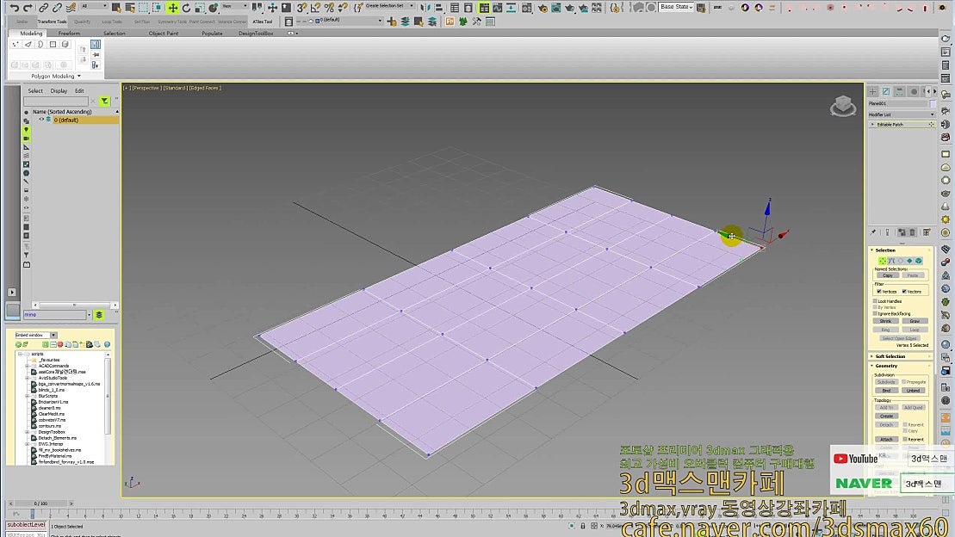The width and height of the screenshot is (955, 537).
Task: Enable the Lock Handles checkbox
Action: [876, 301]
